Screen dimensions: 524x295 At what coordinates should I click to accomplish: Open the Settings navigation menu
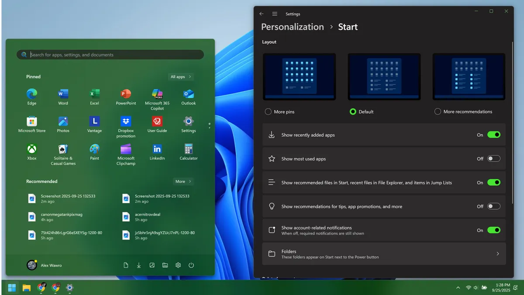click(275, 14)
